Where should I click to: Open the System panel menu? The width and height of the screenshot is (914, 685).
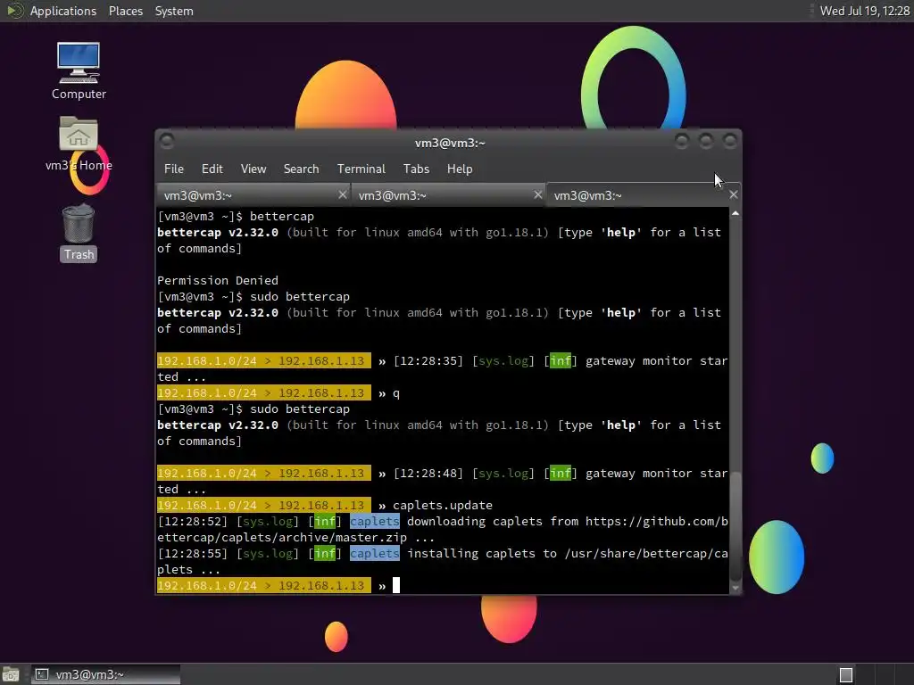(174, 11)
